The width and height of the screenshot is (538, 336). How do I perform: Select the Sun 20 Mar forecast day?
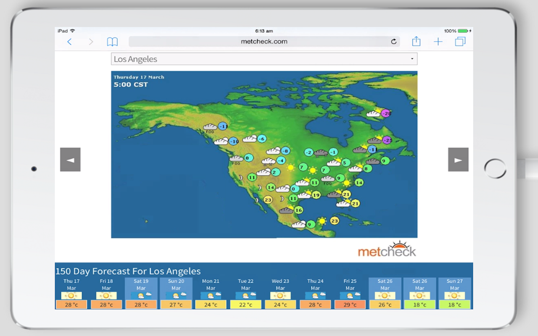click(176, 293)
